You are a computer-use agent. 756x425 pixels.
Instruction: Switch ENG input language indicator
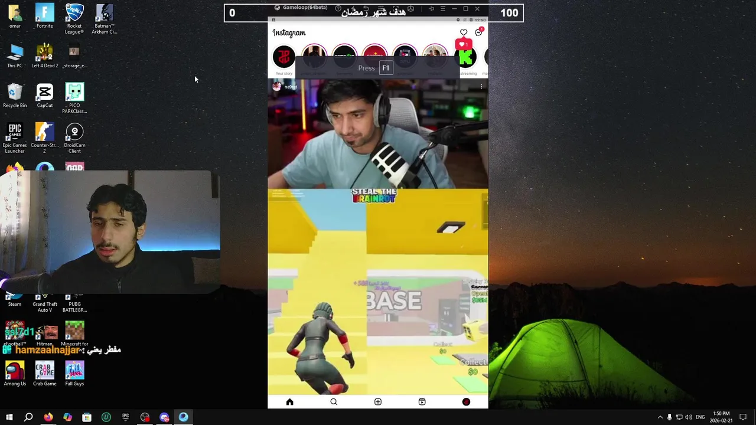pos(700,417)
